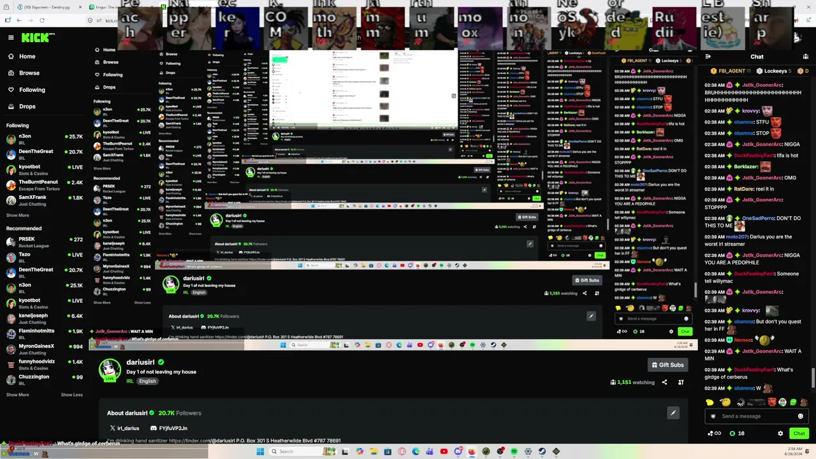Open MyronGainesX channel in main sidebar
Screen dimensions: 816x459
point(43,349)
